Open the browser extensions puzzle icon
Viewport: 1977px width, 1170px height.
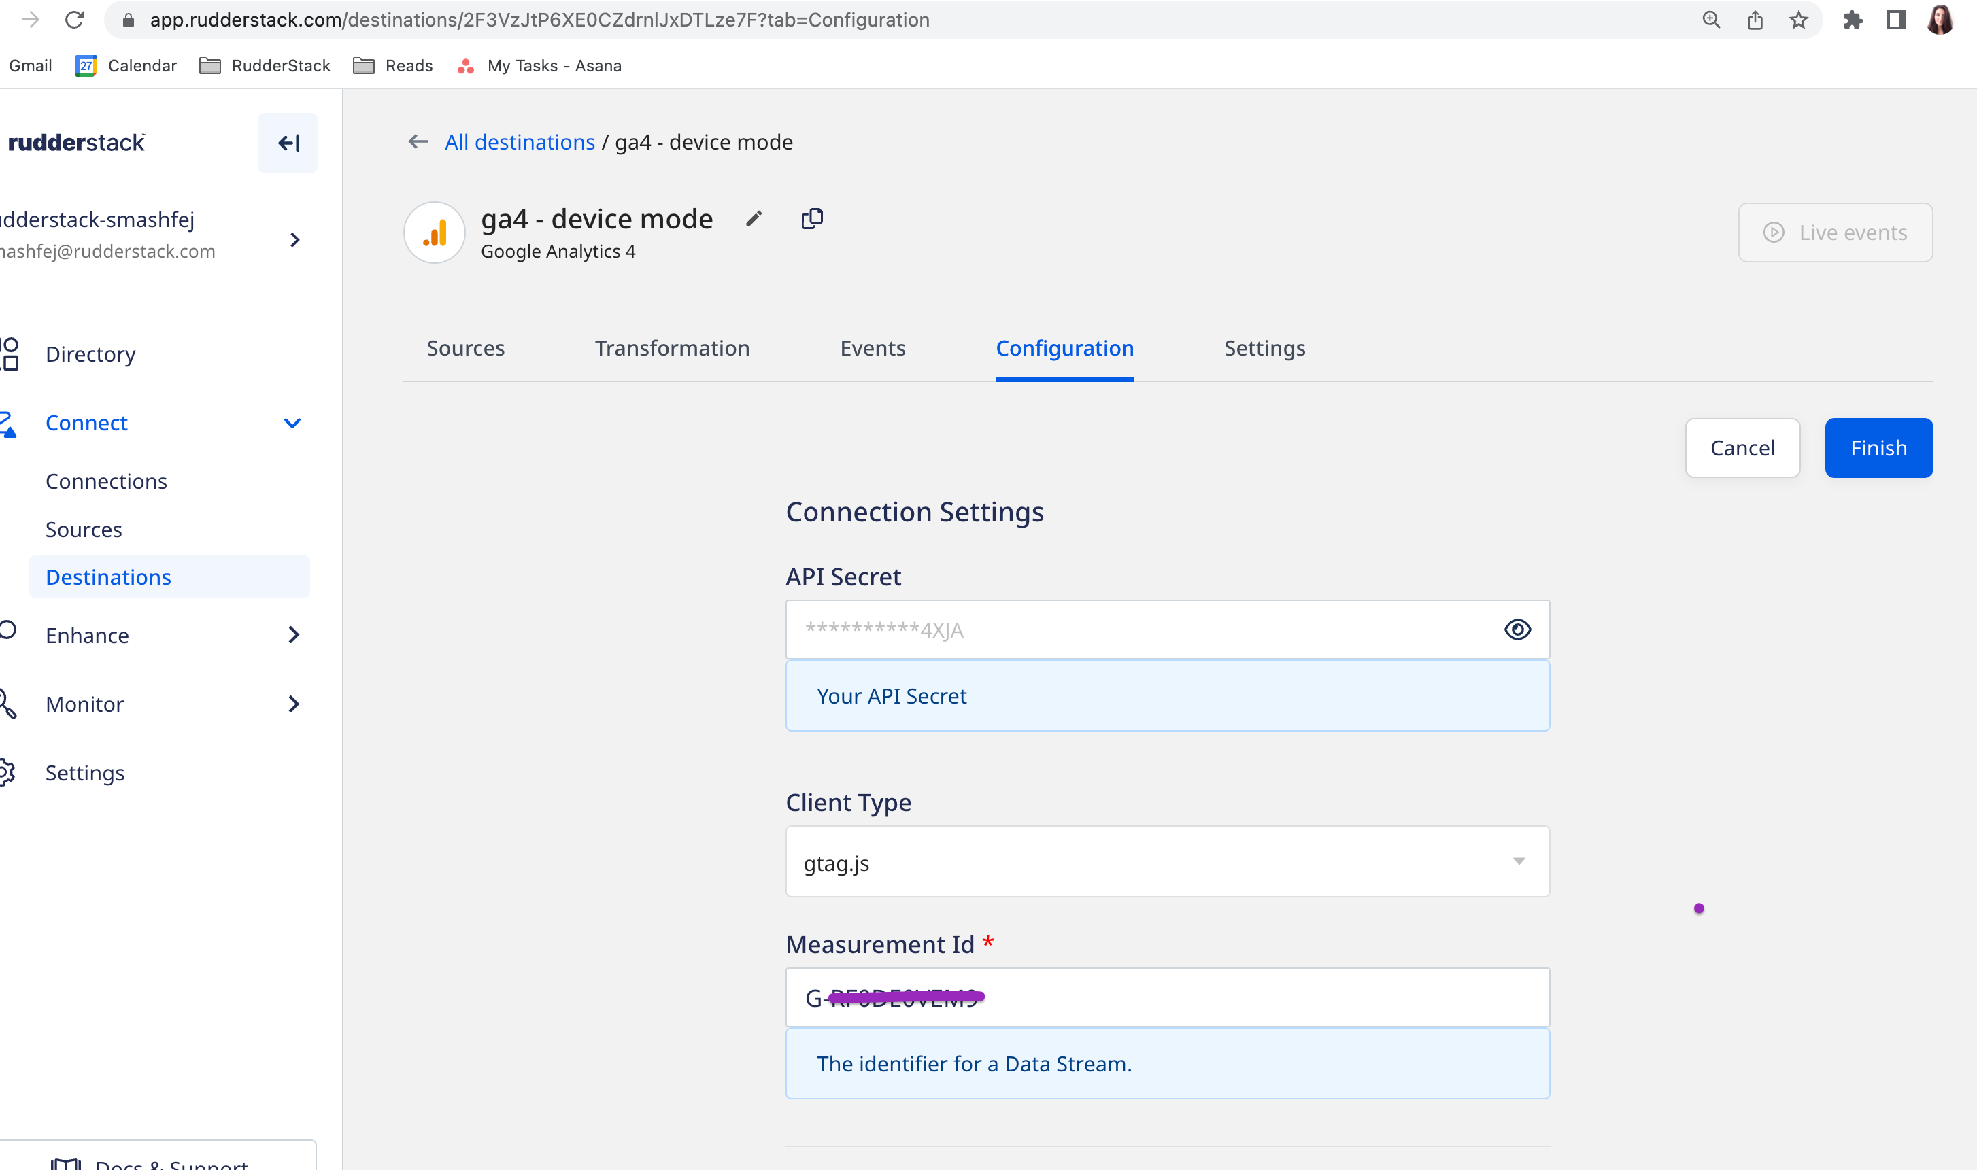[x=1853, y=20]
